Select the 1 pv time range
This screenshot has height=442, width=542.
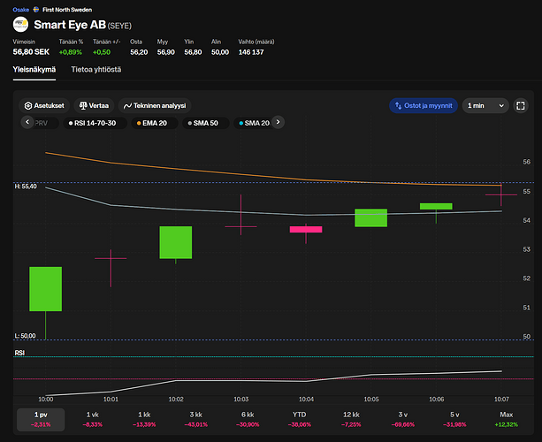(x=41, y=420)
